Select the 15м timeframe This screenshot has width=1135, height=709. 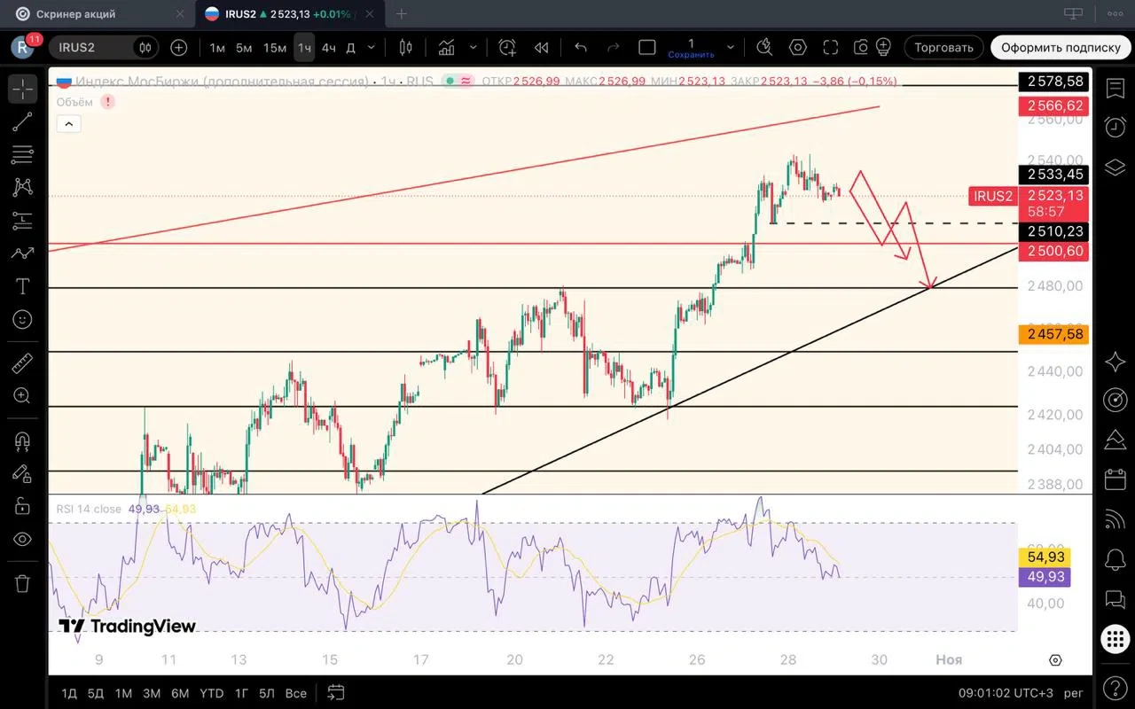(275, 47)
